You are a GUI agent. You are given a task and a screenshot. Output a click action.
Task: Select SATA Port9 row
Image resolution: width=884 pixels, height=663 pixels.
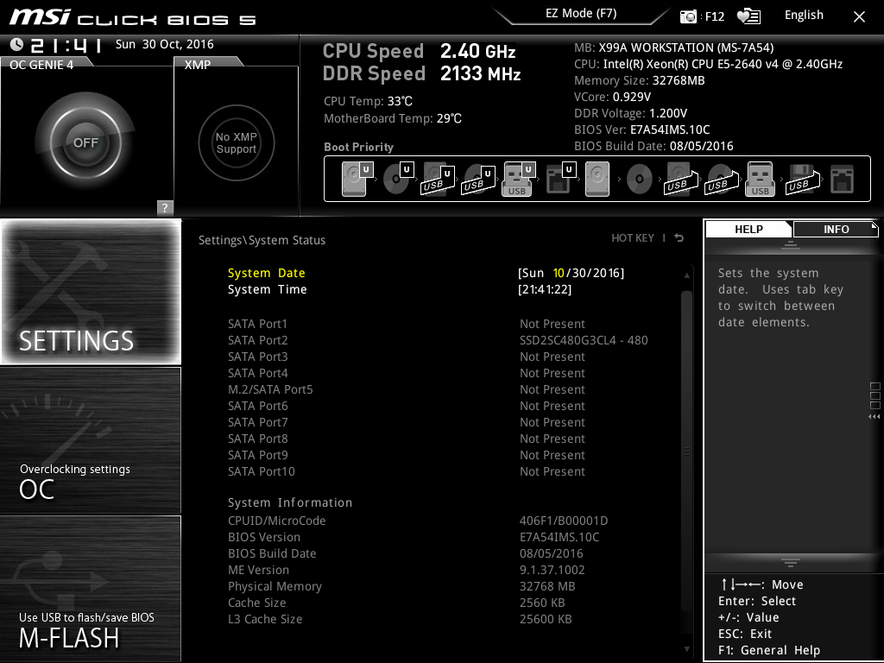coord(406,454)
